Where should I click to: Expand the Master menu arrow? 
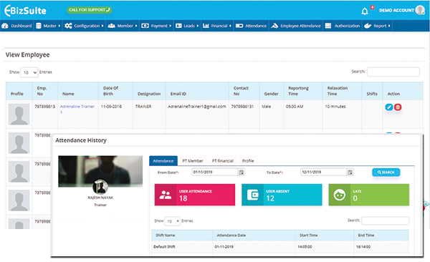tap(59, 26)
